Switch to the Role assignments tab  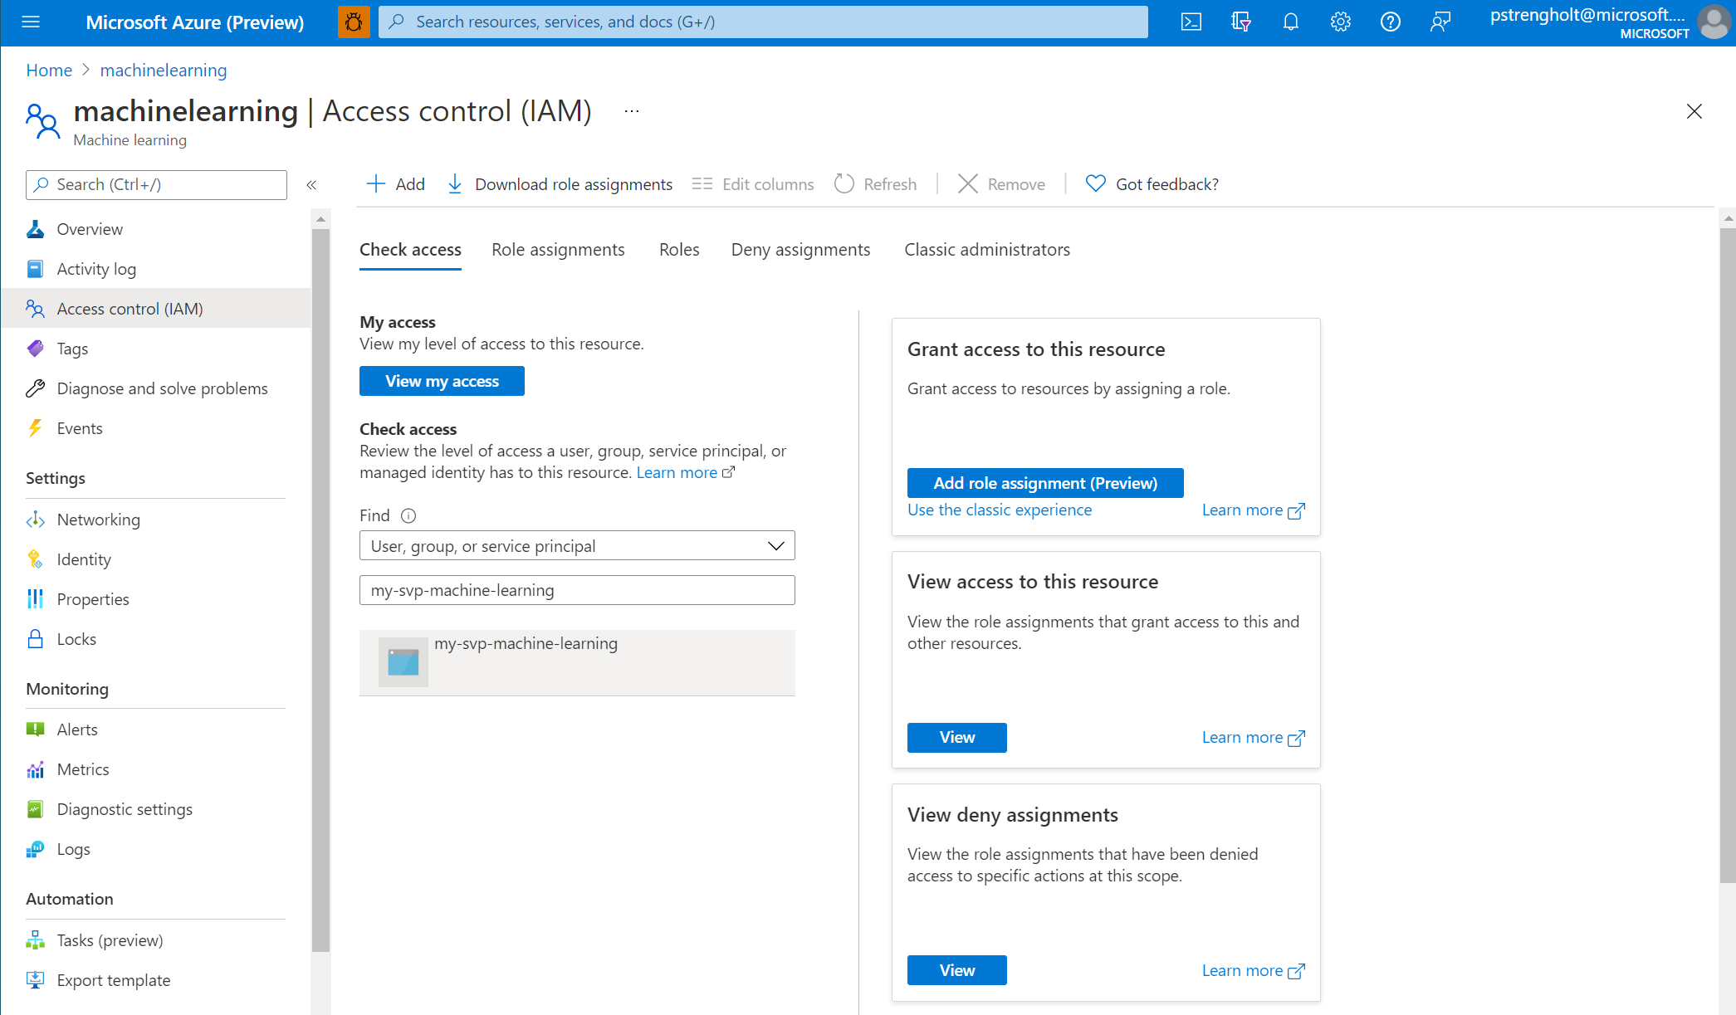[x=558, y=250]
